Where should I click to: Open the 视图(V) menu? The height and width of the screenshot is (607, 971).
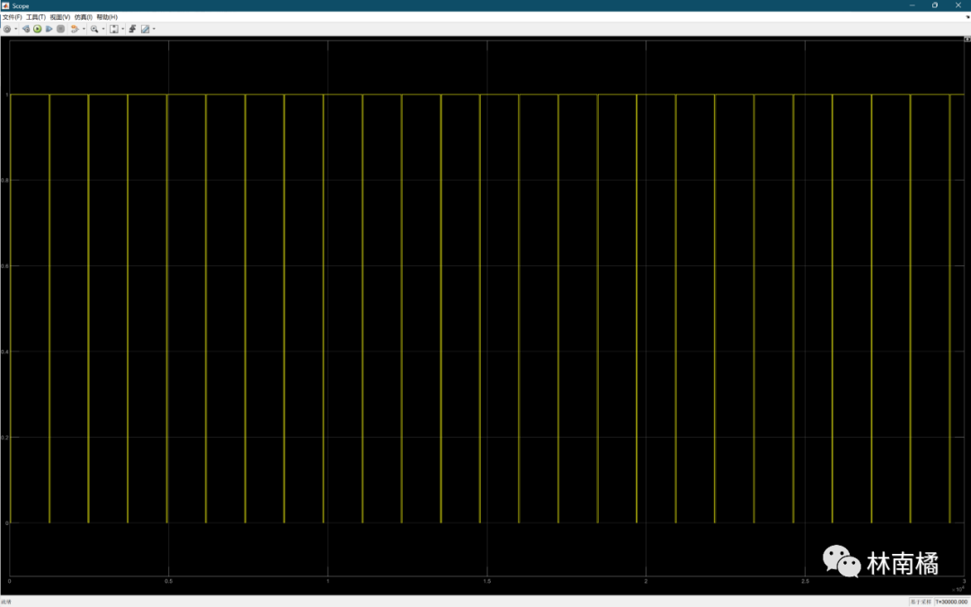click(60, 17)
